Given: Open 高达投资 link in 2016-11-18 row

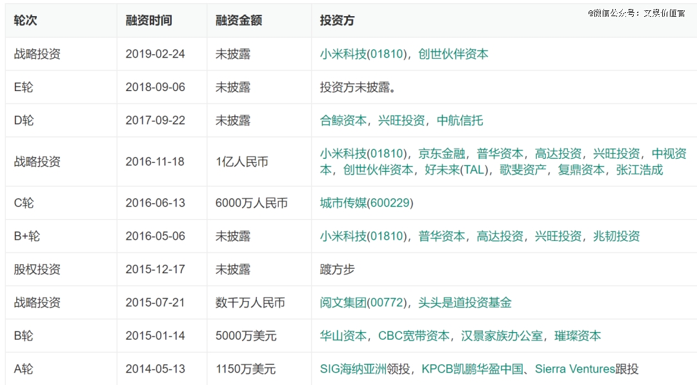Looking at the screenshot, I should [558, 154].
